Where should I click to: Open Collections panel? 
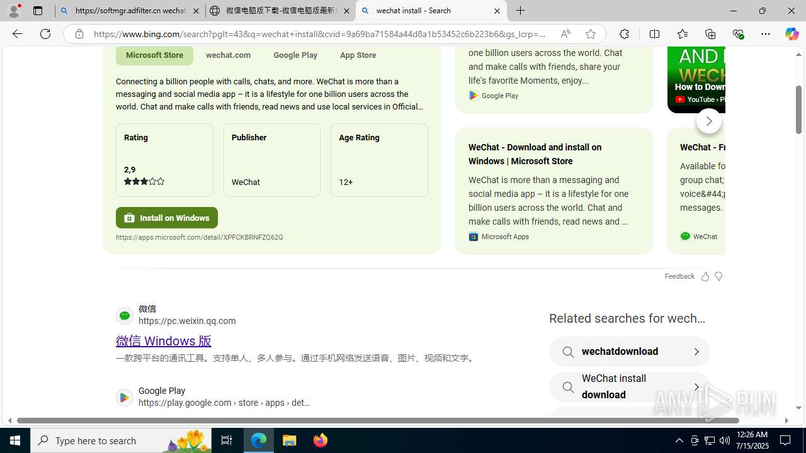pyautogui.click(x=710, y=34)
